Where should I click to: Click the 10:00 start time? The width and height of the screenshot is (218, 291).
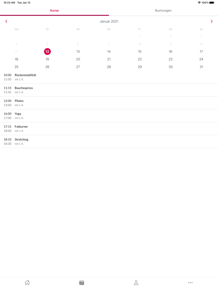point(7,75)
